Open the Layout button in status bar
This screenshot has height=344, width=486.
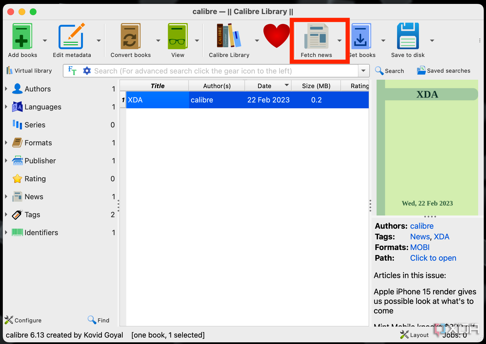pos(414,335)
